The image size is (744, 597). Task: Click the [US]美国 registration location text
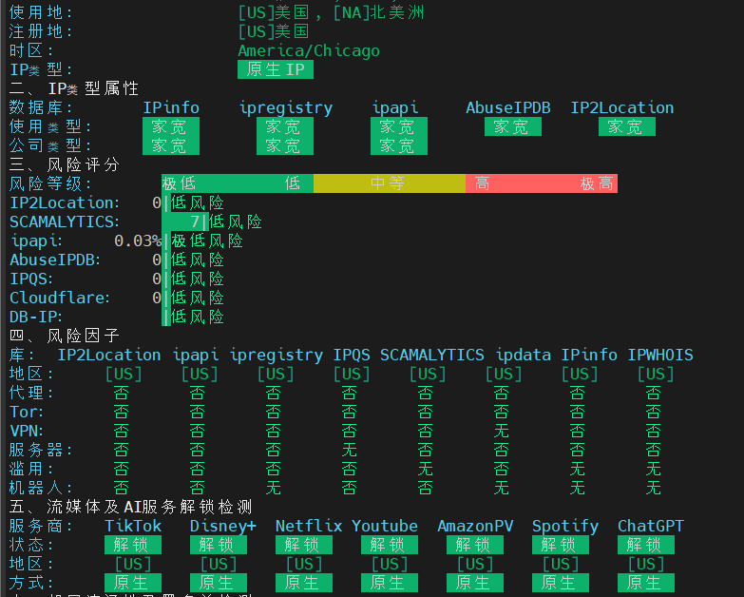pos(274,31)
